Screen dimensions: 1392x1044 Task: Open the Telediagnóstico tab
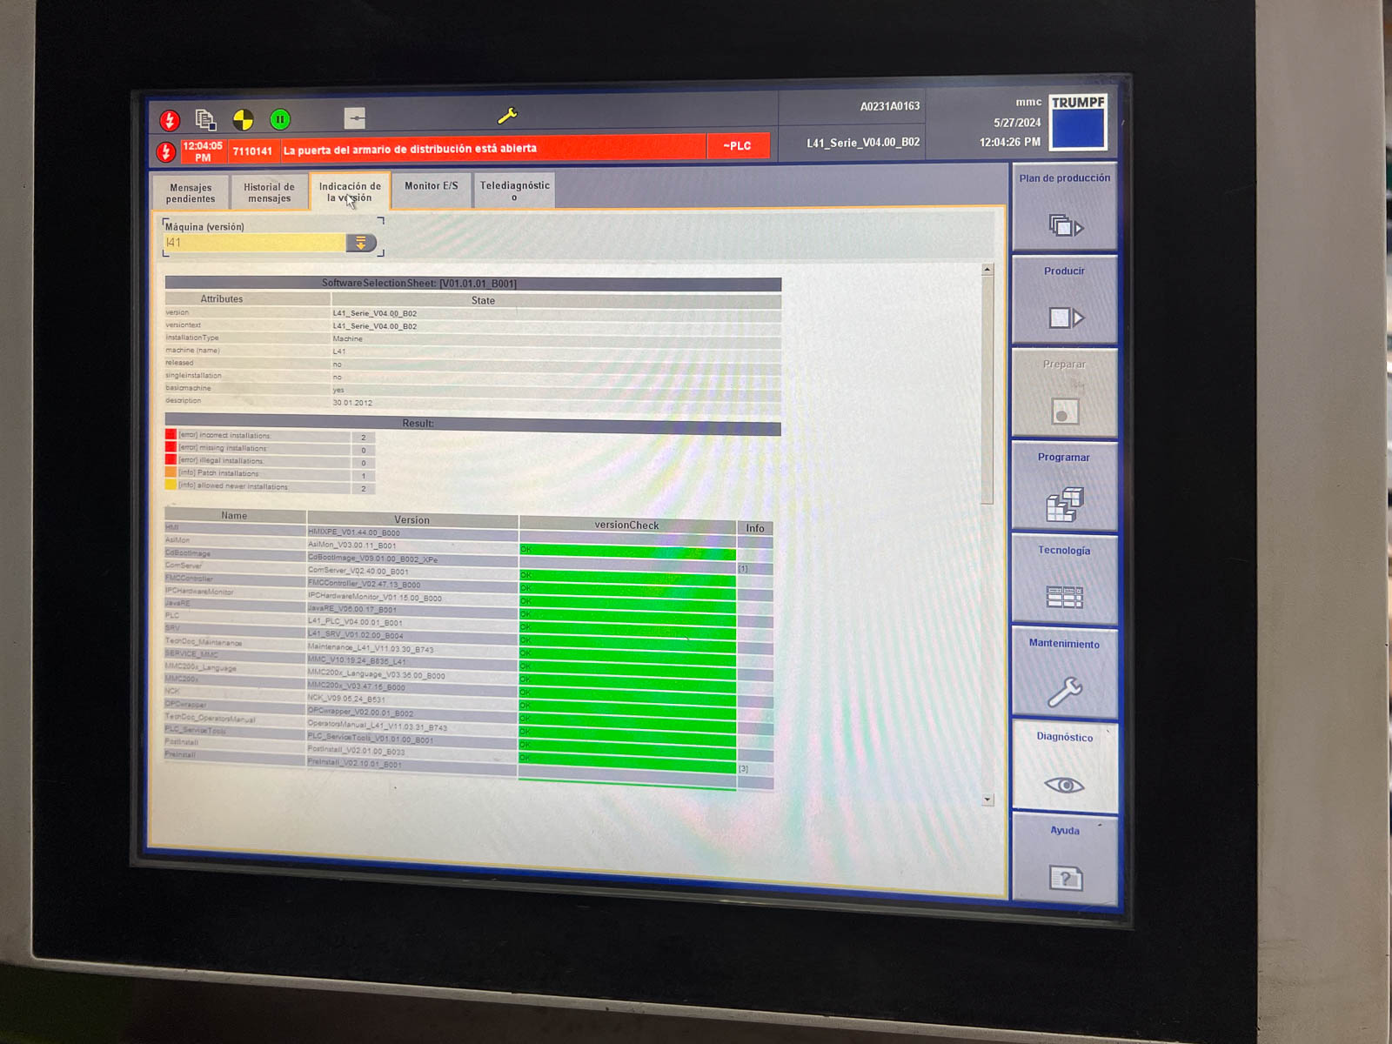(514, 191)
